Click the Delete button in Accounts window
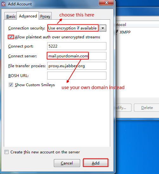 [147, 108]
